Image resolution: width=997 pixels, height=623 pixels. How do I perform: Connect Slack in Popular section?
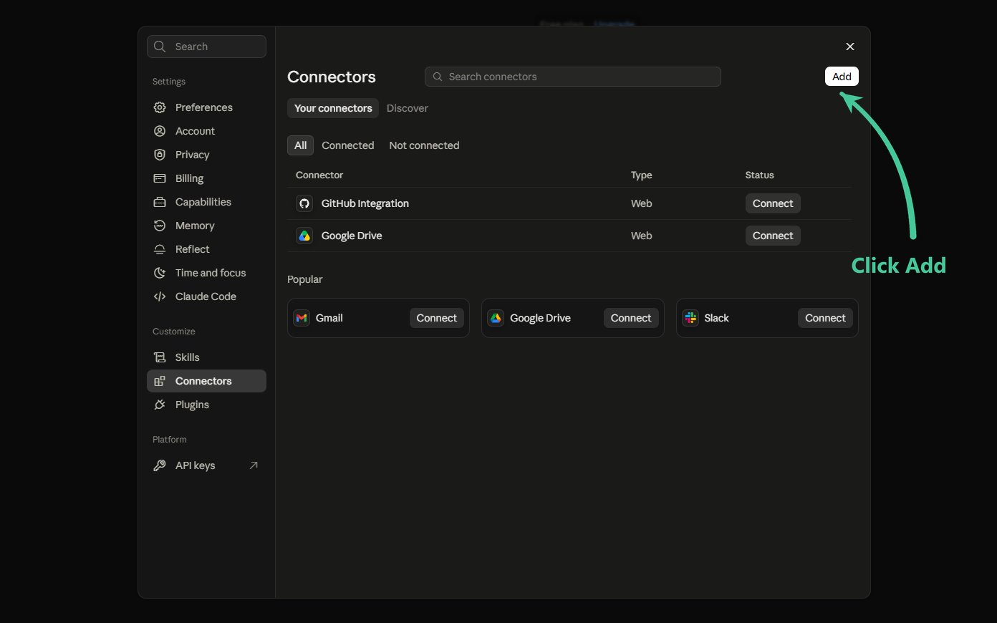click(825, 318)
